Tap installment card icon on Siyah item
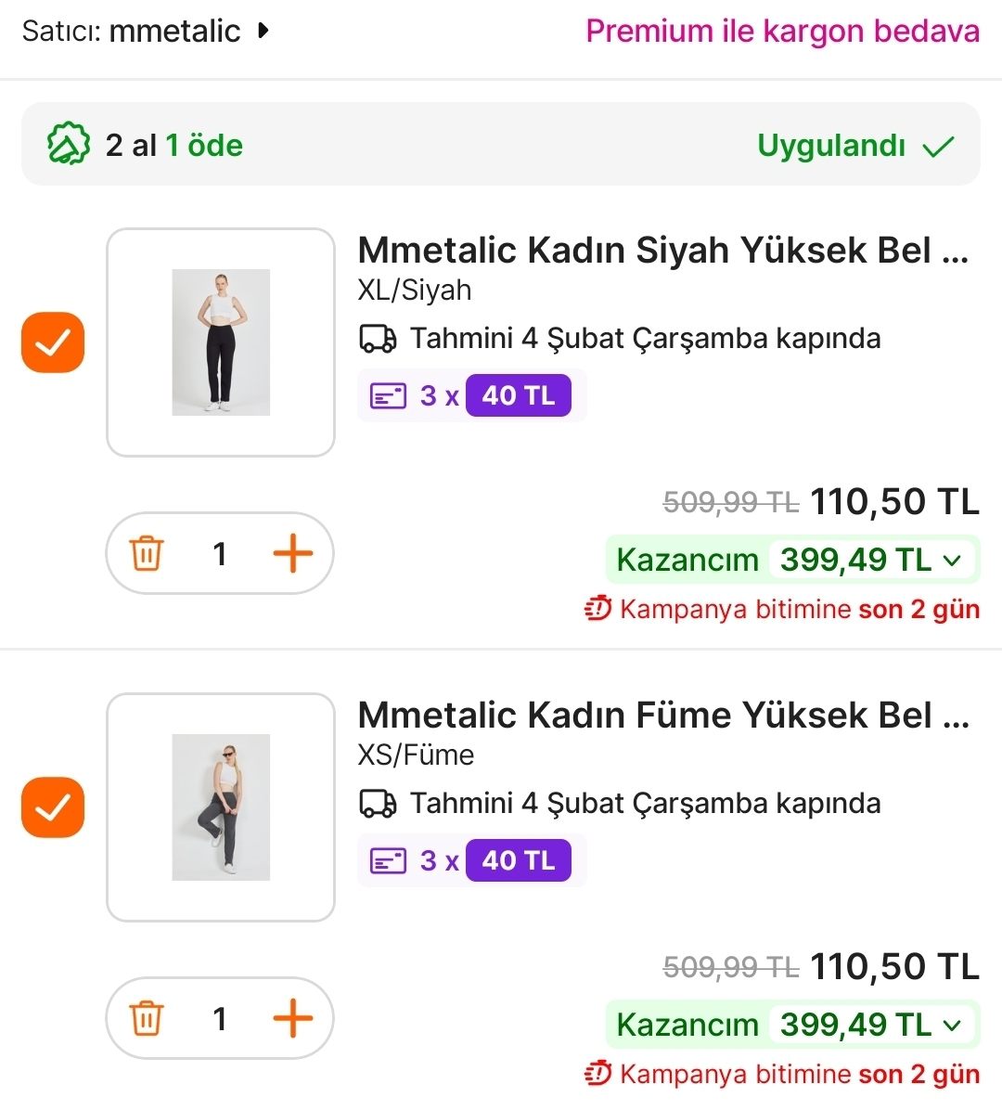The width and height of the screenshot is (1002, 1110). tap(388, 396)
